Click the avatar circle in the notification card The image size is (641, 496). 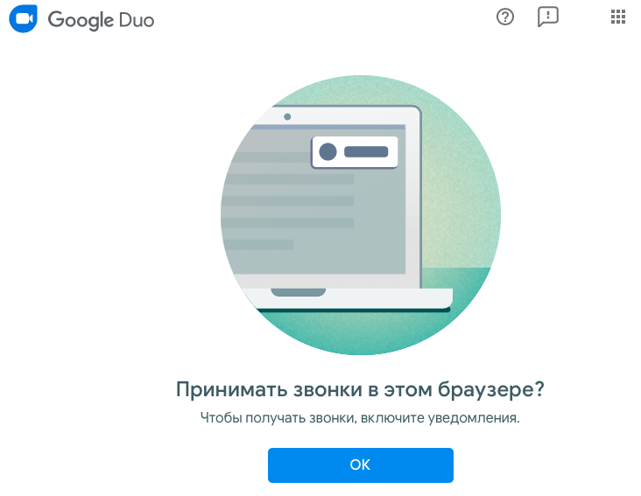coord(328,152)
